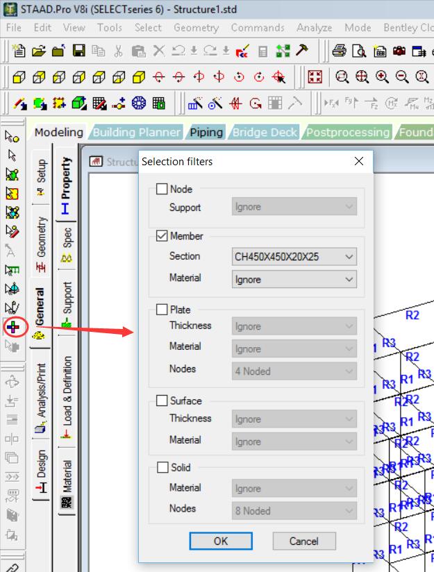Image resolution: width=434 pixels, height=572 pixels.
Task: Select the first yellow cube view icon
Action: 19,77
